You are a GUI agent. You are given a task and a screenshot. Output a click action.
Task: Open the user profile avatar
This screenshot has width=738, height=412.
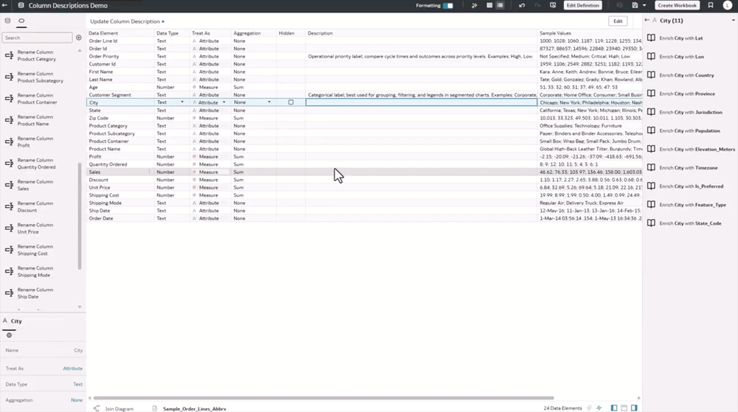(x=727, y=5)
